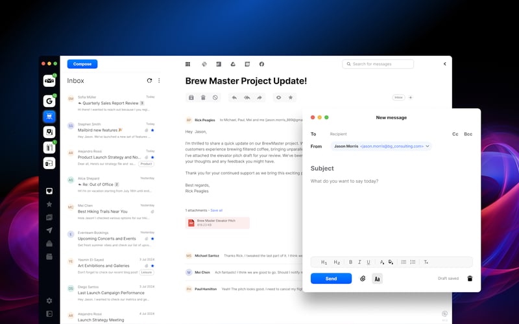Open settings gear in the sidebar
Image resolution: width=519 pixels, height=324 pixels.
click(49, 301)
